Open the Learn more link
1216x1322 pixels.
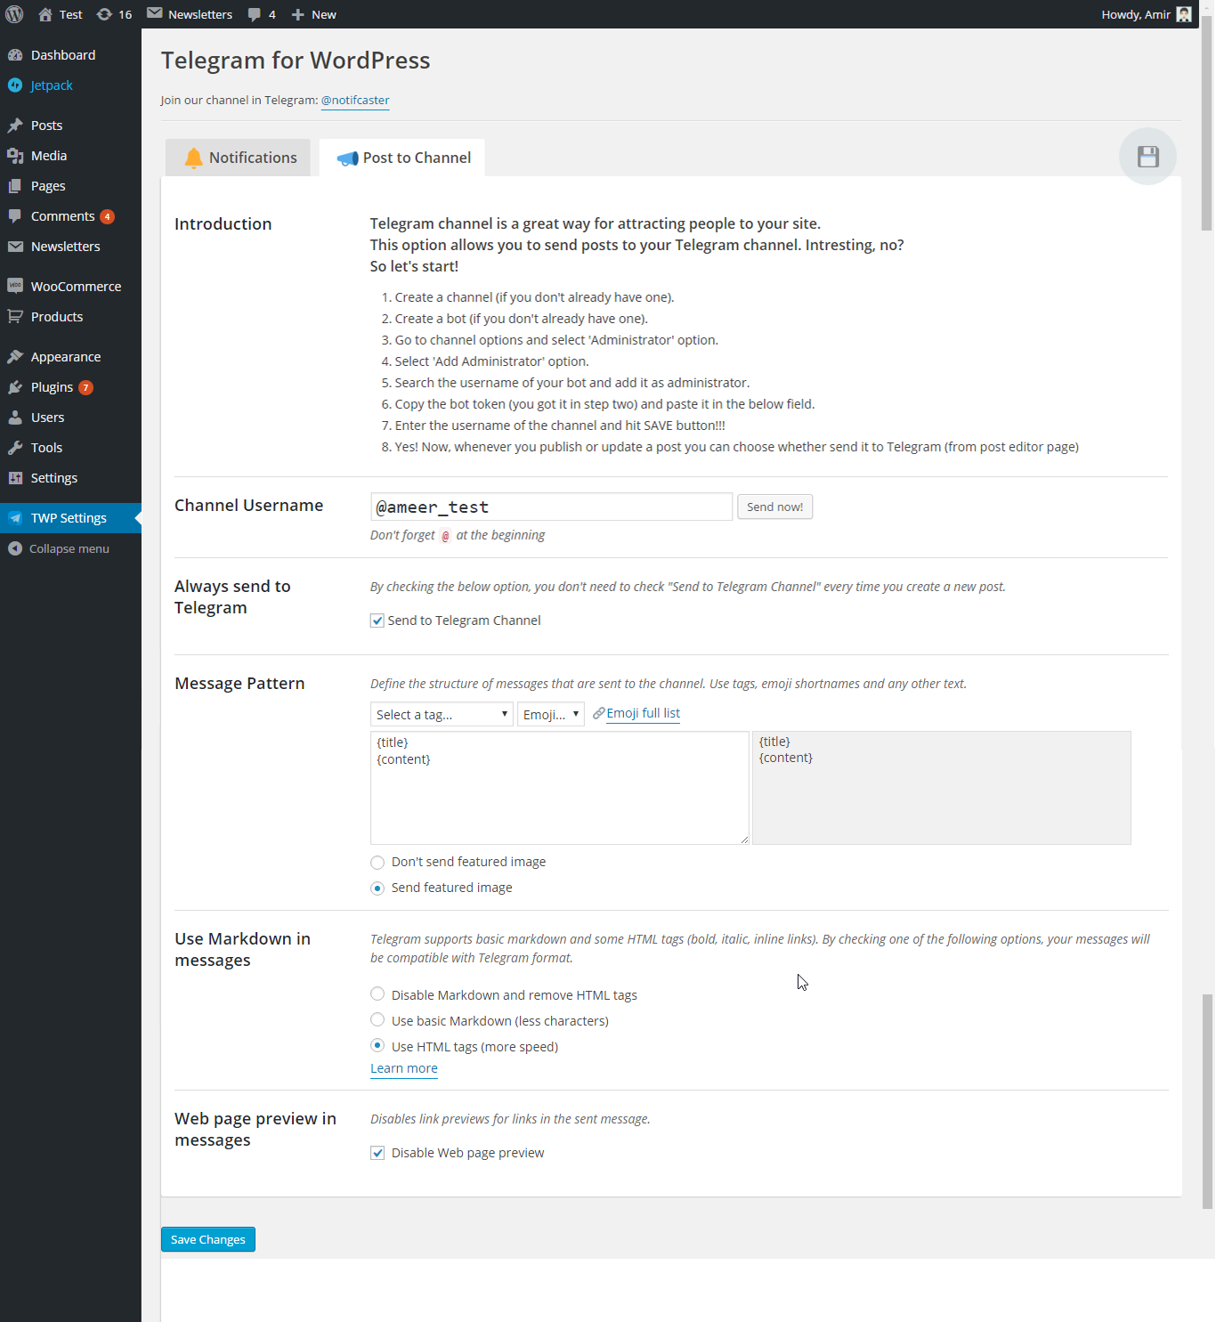pos(404,1068)
